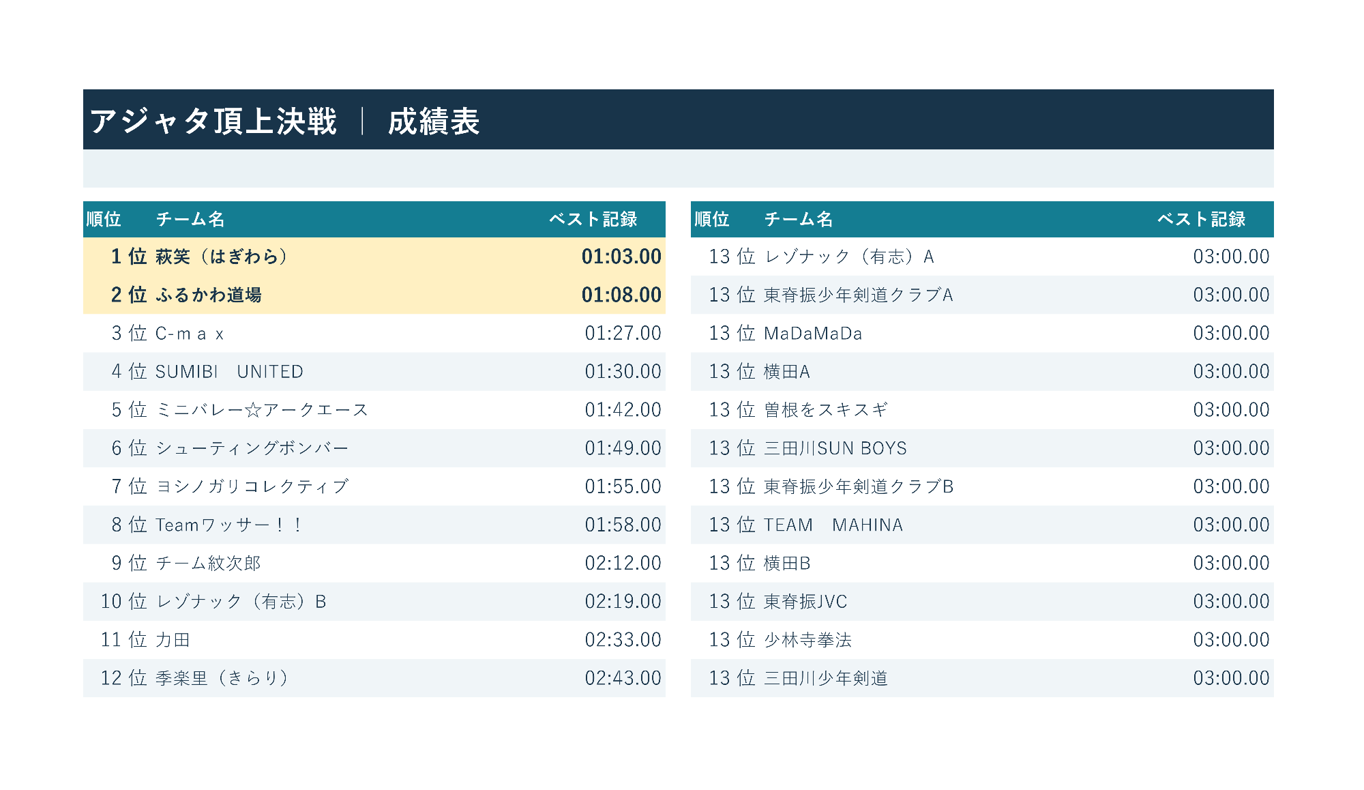Select チーム紋次郎 team name
Image resolution: width=1364 pixels, height=790 pixels.
(x=208, y=563)
